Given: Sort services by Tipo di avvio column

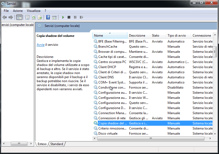Looking at the screenshot, I should click(176, 36).
